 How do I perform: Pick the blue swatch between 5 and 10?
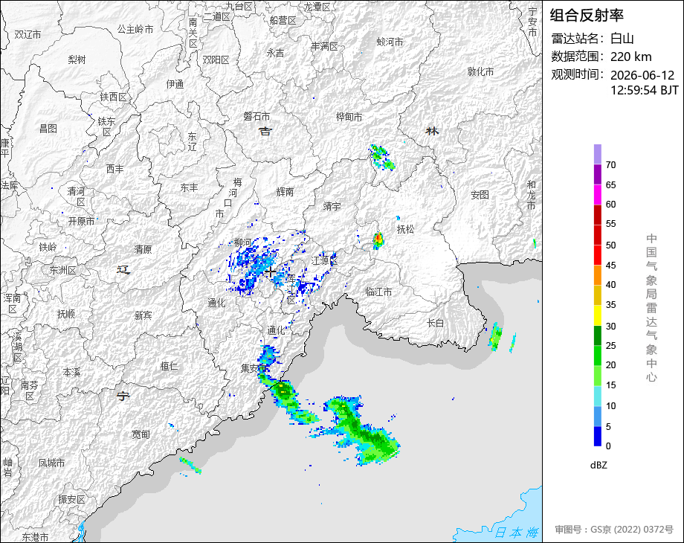tap(597, 416)
